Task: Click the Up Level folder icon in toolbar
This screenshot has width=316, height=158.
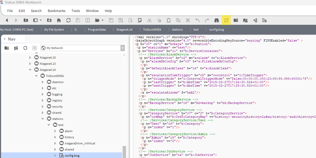Action: click(26, 20)
